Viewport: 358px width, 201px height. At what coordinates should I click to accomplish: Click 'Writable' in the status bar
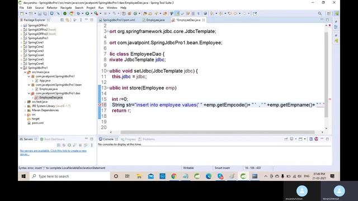[189, 168]
